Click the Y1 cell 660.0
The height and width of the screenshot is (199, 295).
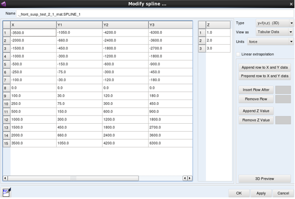(x=79, y=135)
